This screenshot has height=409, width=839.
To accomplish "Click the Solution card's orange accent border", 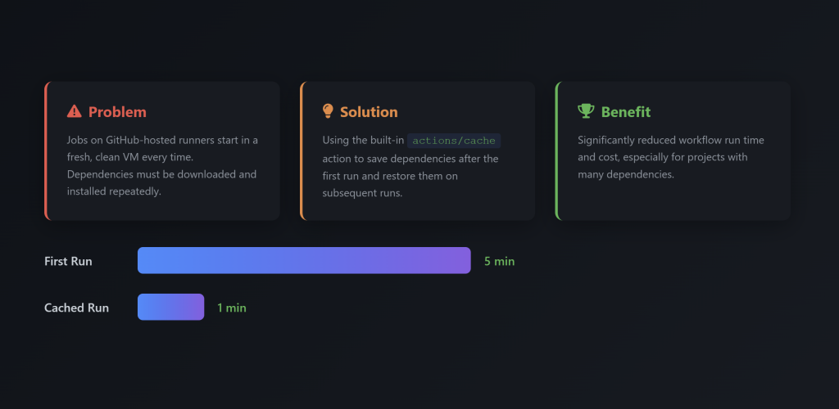I will point(302,151).
